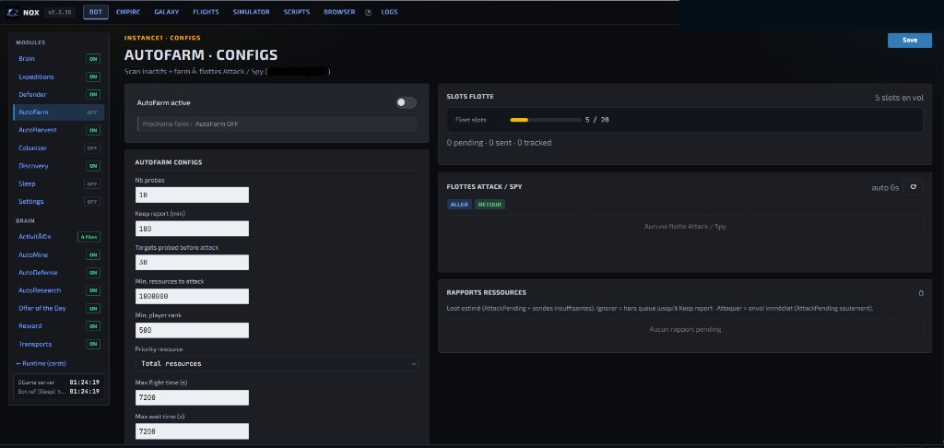This screenshot has width=944, height=448.
Task: Toggle the AutoFarm active switch
Action: point(406,103)
